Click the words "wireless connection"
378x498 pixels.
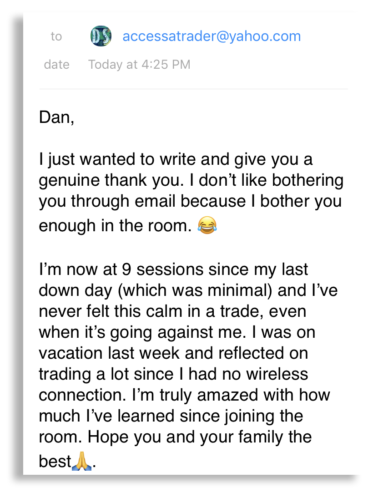(x=173, y=384)
